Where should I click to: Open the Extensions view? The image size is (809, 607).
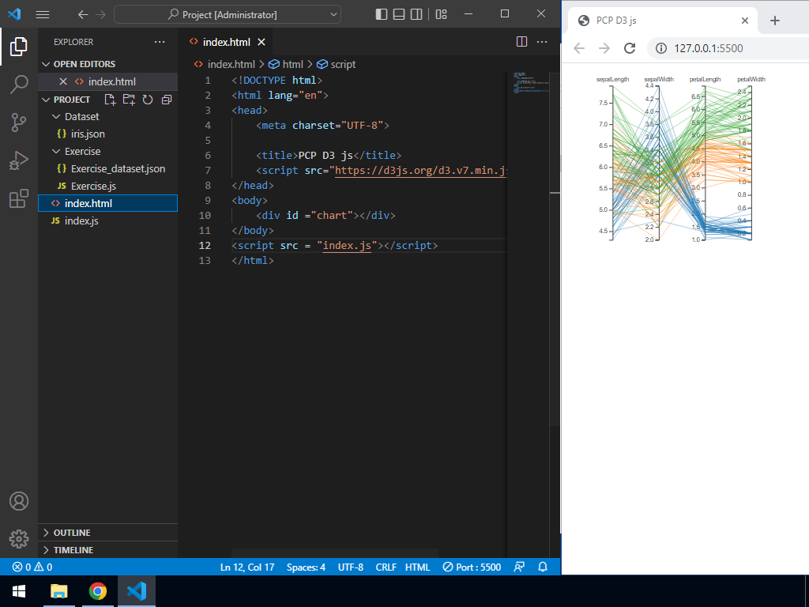coord(19,198)
